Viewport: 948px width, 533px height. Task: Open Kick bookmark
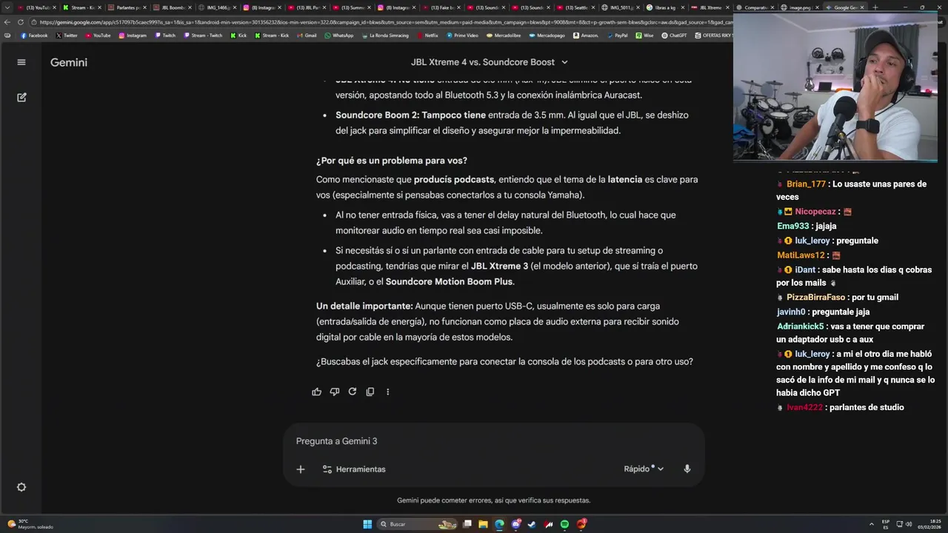[x=238, y=36]
